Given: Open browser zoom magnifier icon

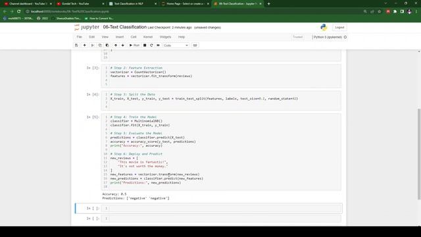Looking at the screenshot, I should [x=365, y=12].
